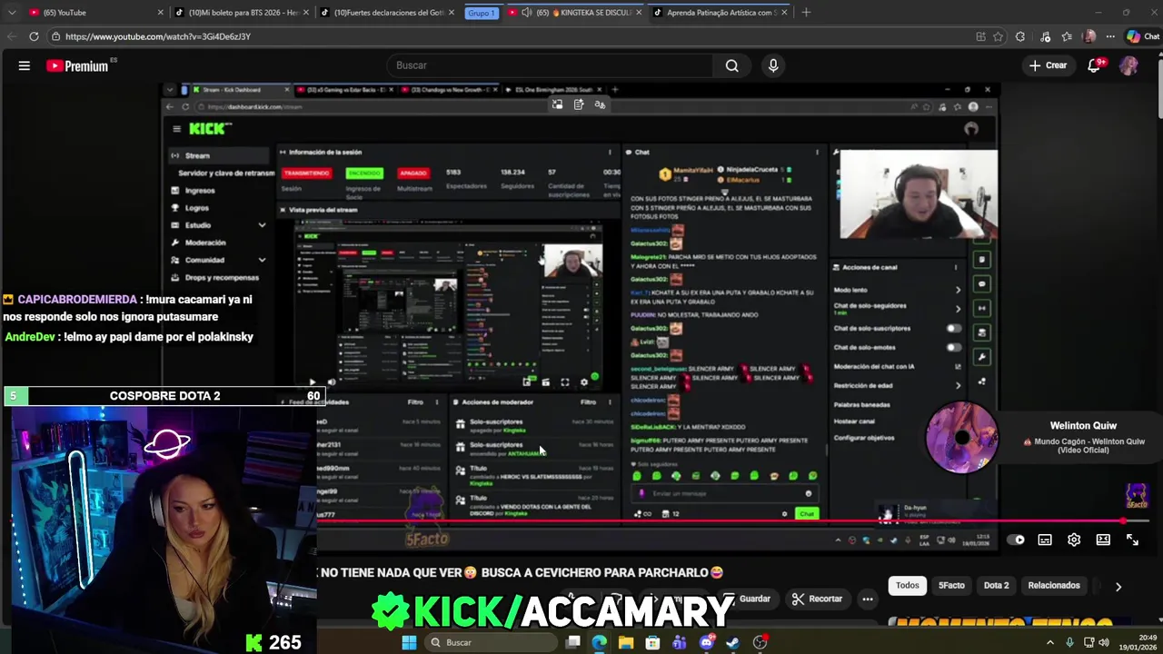Open the video player settings gear
This screenshot has width=1163, height=654.
1074,540
